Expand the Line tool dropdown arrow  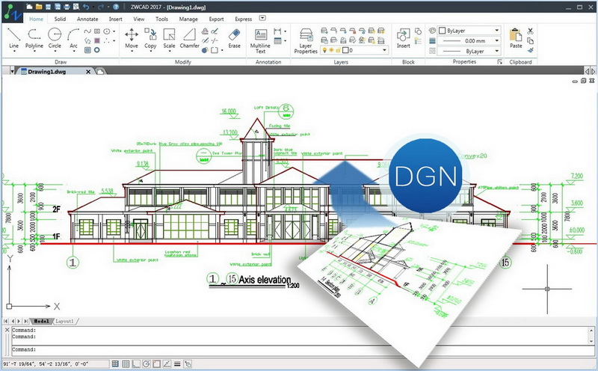pyautogui.click(x=13, y=51)
